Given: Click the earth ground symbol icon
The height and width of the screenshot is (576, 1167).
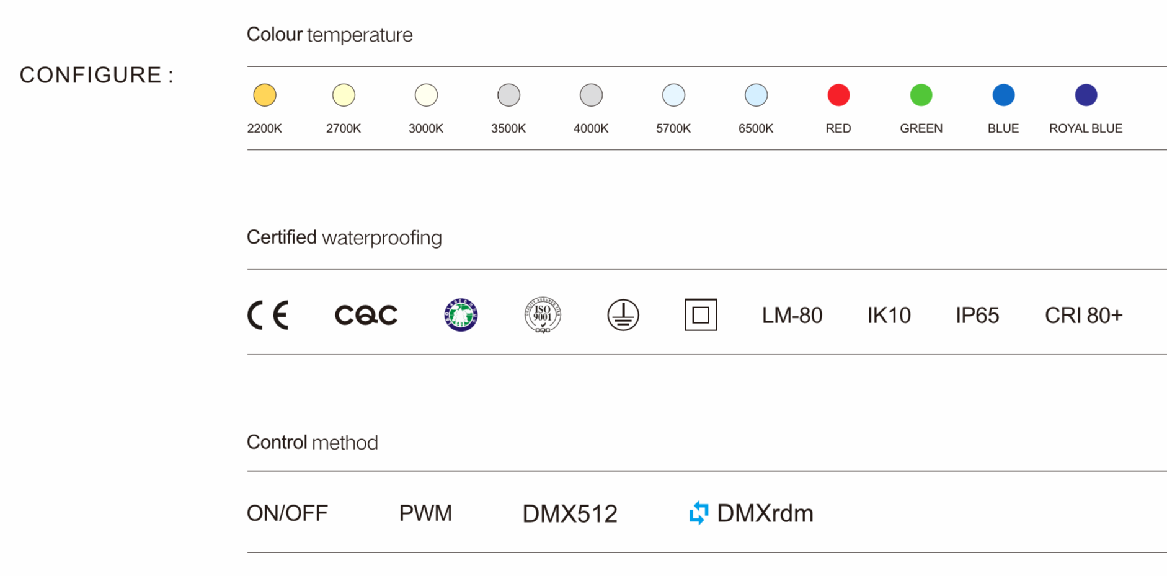Looking at the screenshot, I should point(623,315).
